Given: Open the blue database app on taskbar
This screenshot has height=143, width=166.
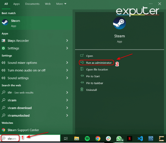Looking at the screenshot, I should click(151, 138).
